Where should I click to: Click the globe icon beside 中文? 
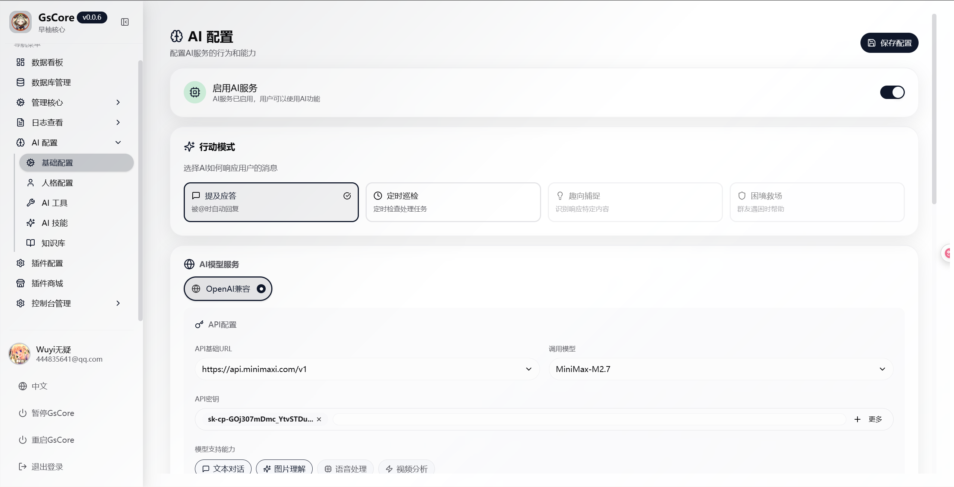23,386
